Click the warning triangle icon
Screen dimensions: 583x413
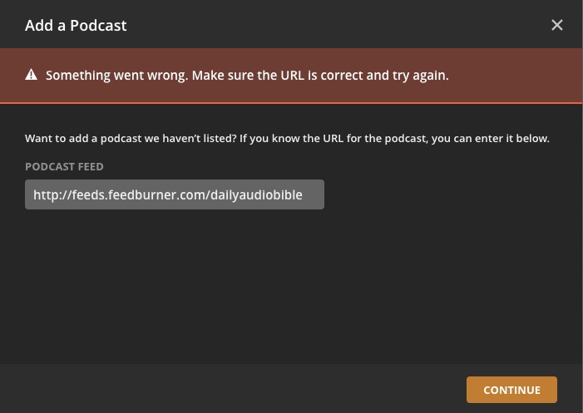32,75
